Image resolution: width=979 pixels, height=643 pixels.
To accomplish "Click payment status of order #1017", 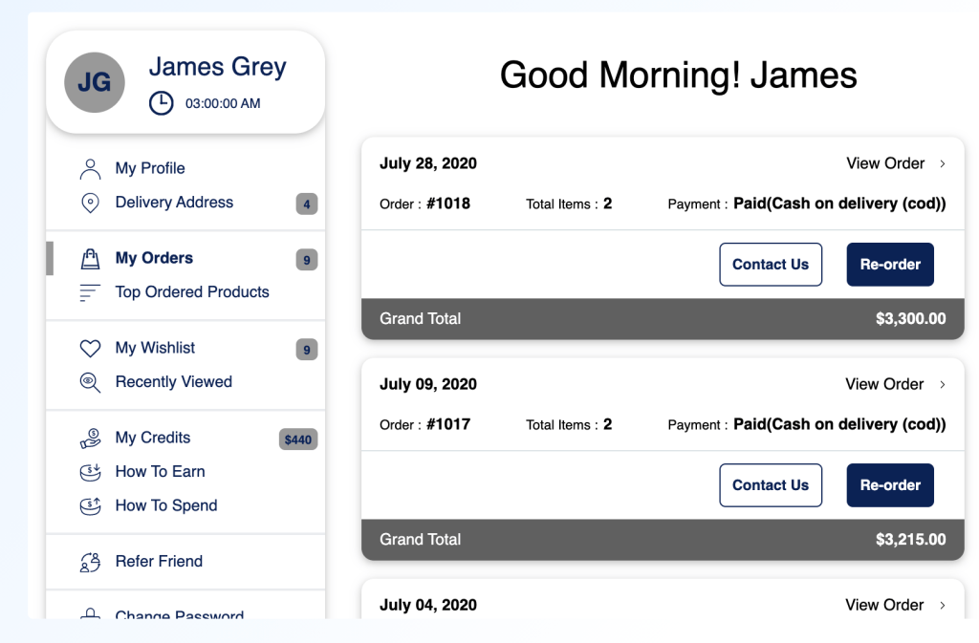I will point(839,424).
